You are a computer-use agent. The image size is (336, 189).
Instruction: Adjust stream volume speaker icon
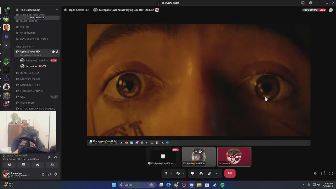[x=315, y=174]
